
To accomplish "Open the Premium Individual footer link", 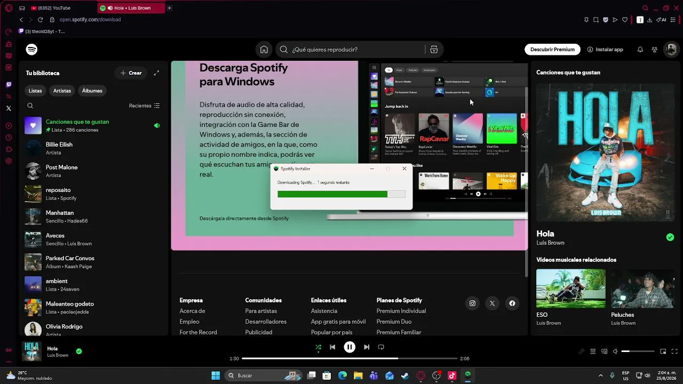I will point(401,311).
